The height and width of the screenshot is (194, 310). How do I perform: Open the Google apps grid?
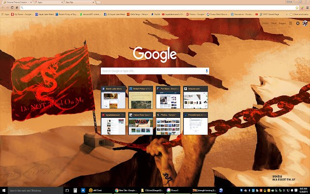[291, 23]
